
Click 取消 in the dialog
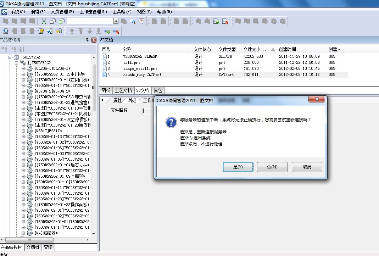[307, 167]
